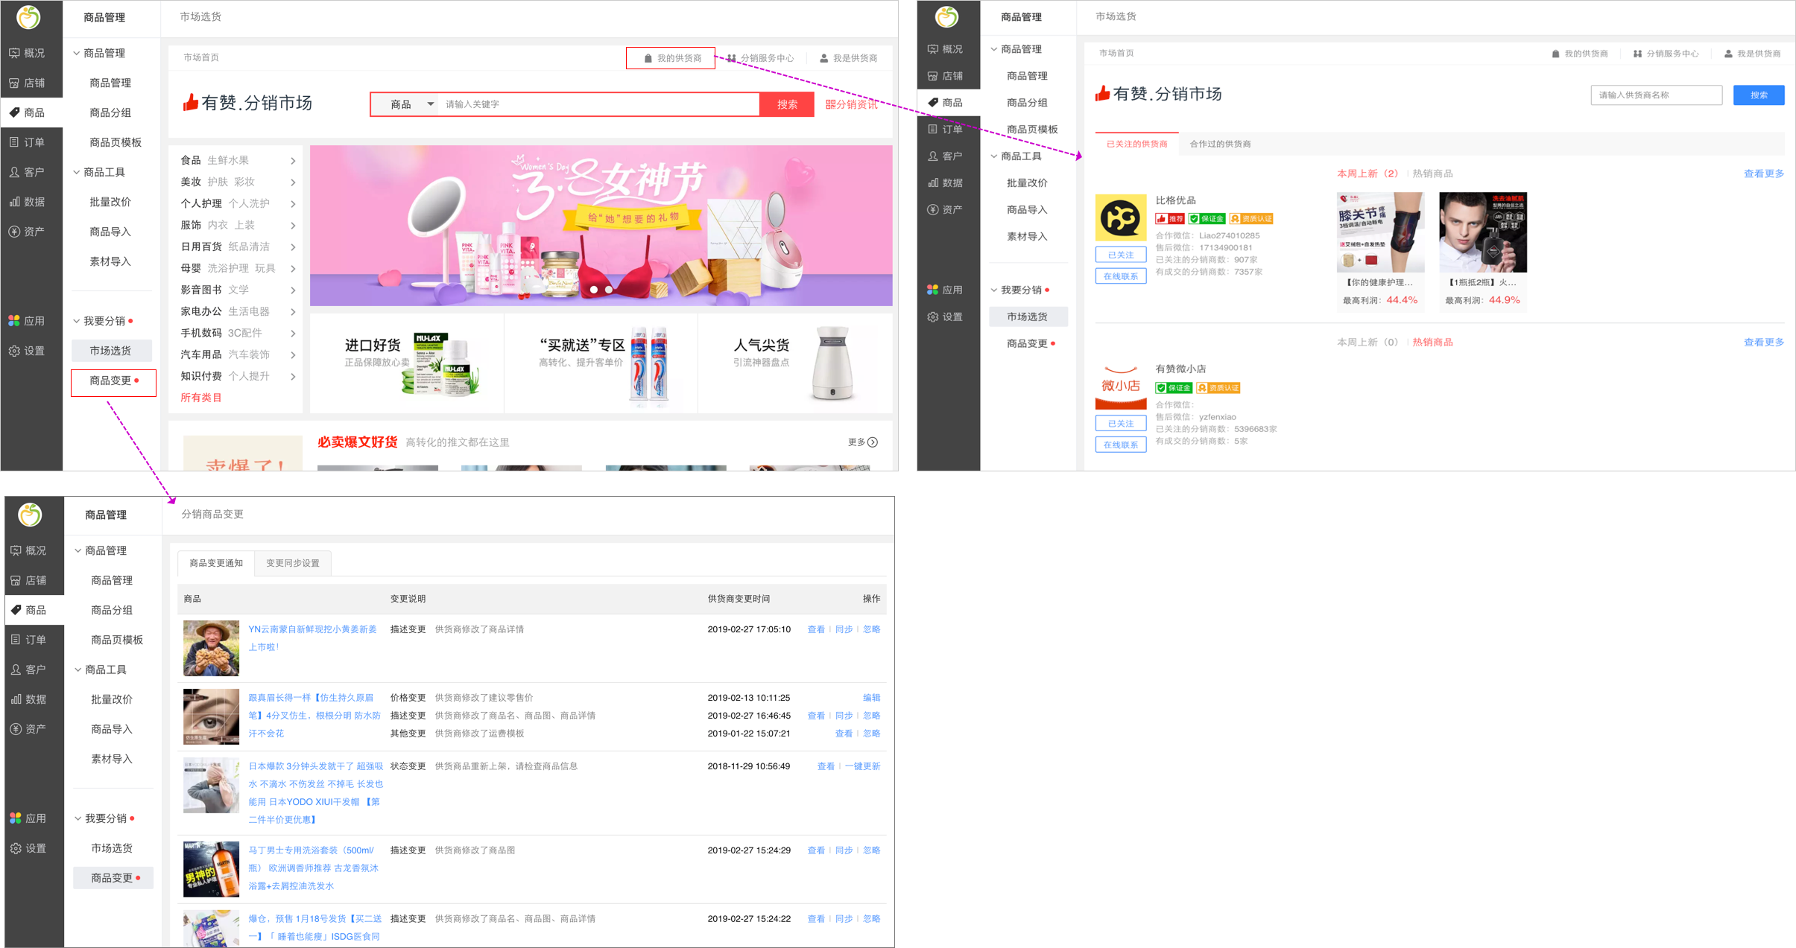Open 应用 icon in the right supplier window sidebar
The width and height of the screenshot is (1796, 948).
(x=932, y=290)
